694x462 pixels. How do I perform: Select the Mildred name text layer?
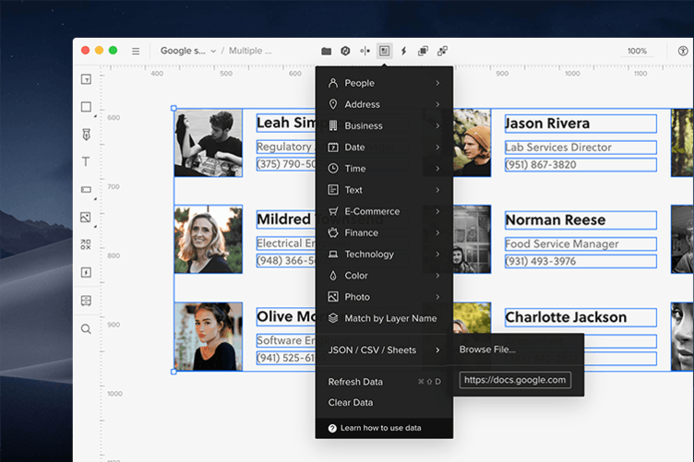(285, 219)
